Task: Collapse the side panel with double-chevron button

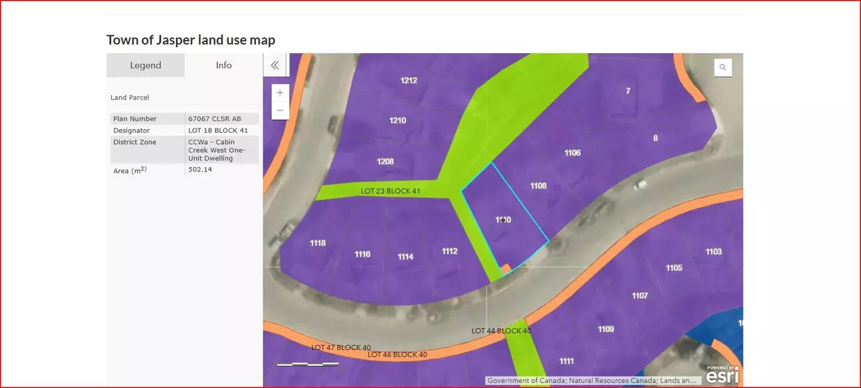Action: point(275,65)
